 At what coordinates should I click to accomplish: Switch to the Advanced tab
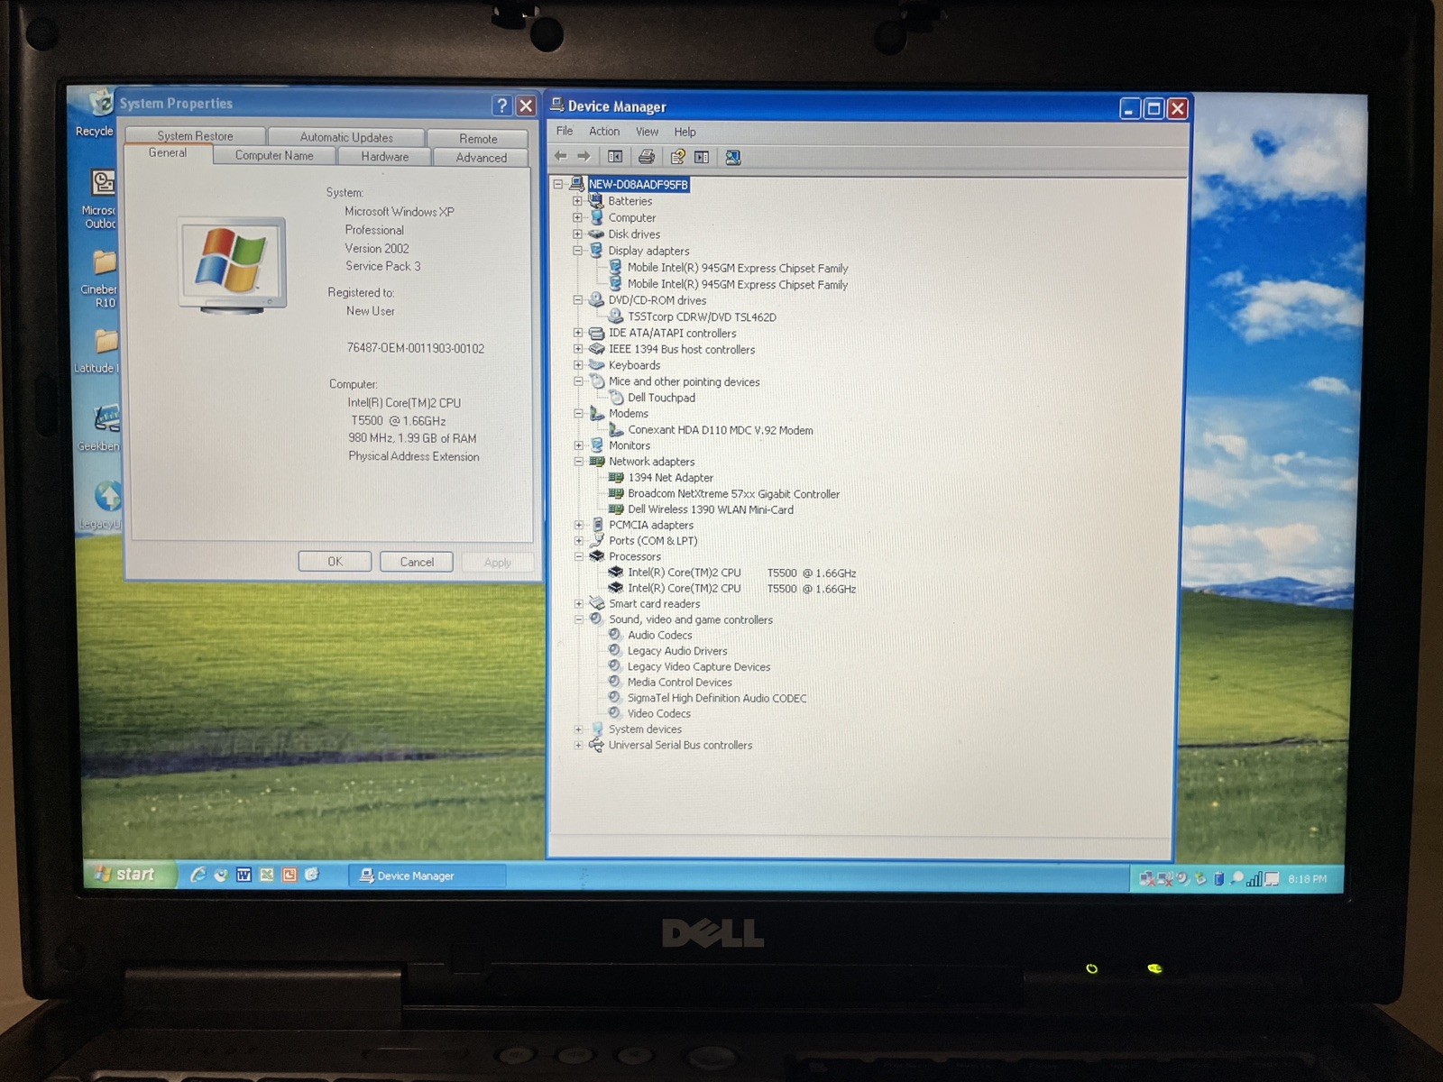coord(481,157)
